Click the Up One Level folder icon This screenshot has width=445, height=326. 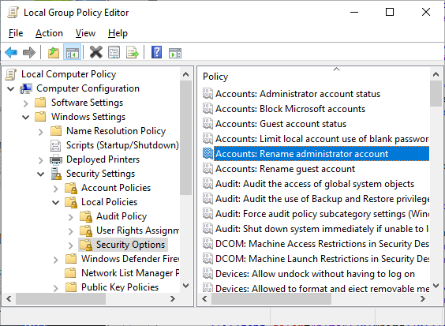pos(54,53)
